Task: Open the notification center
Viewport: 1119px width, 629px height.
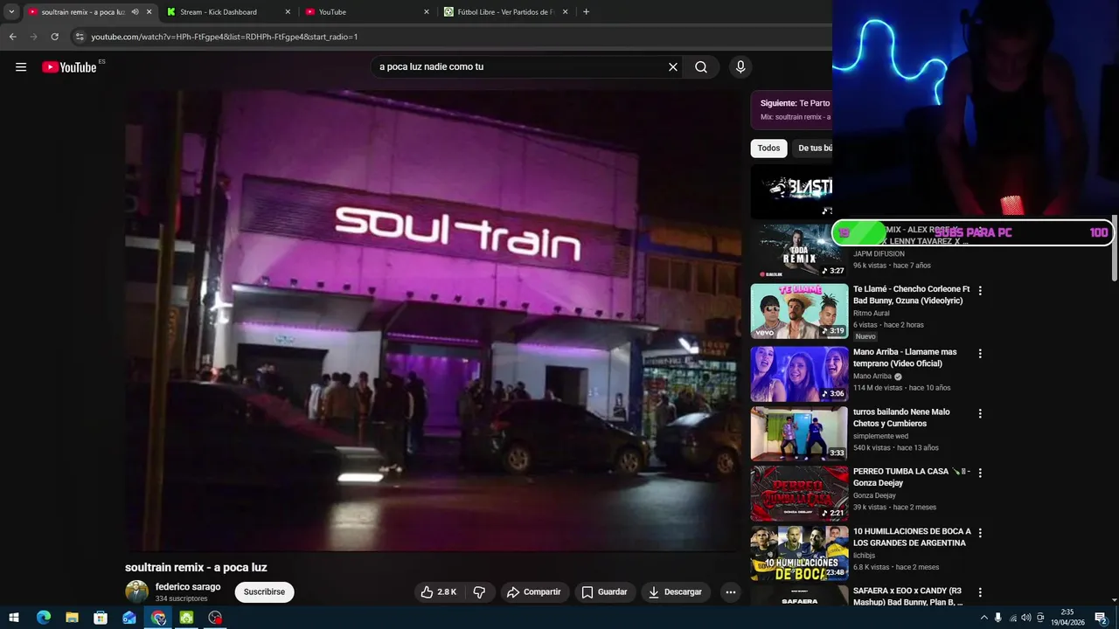Action: pyautogui.click(x=1101, y=618)
